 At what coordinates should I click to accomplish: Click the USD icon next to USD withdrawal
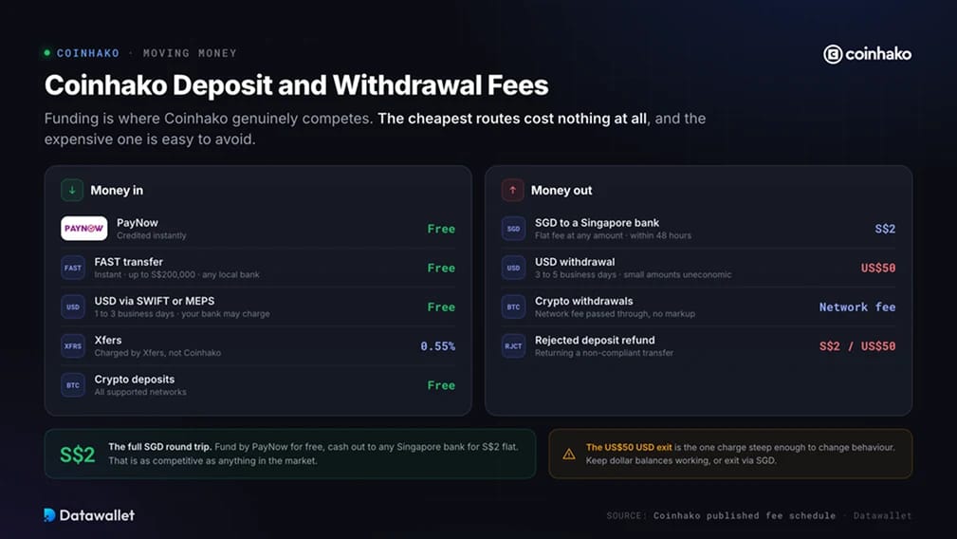[513, 268]
